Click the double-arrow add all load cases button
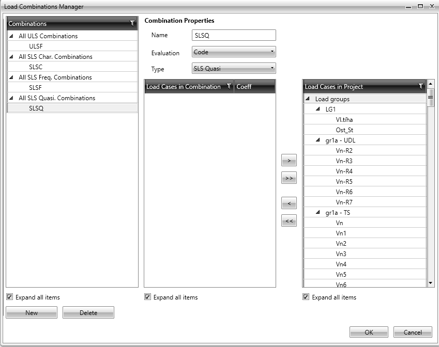 pos(289,178)
